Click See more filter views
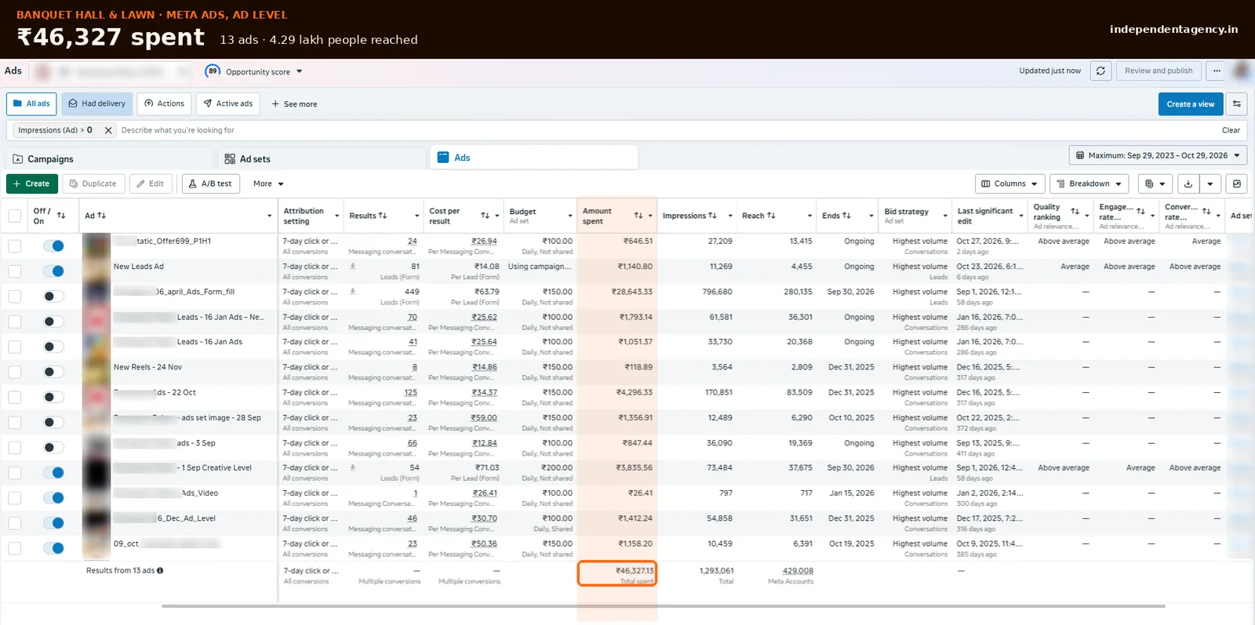 294,104
